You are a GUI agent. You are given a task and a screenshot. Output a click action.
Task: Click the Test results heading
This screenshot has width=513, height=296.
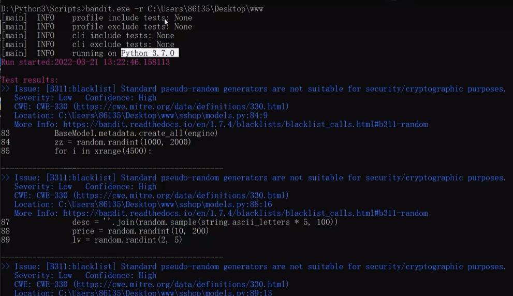coord(30,80)
